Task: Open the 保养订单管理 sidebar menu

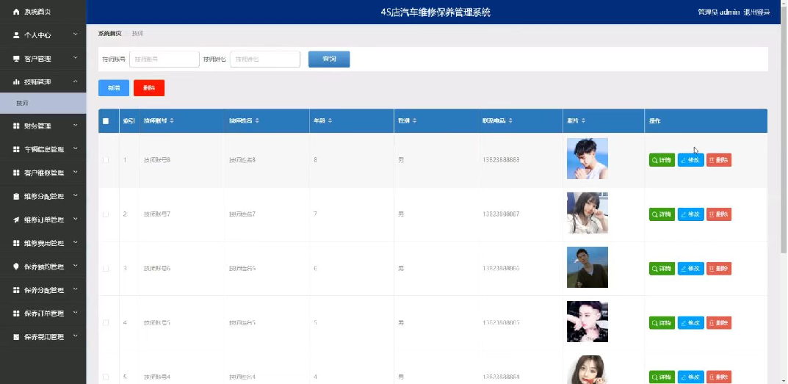Action: point(43,313)
